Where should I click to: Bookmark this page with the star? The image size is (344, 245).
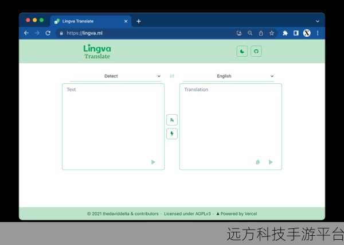pos(272,33)
